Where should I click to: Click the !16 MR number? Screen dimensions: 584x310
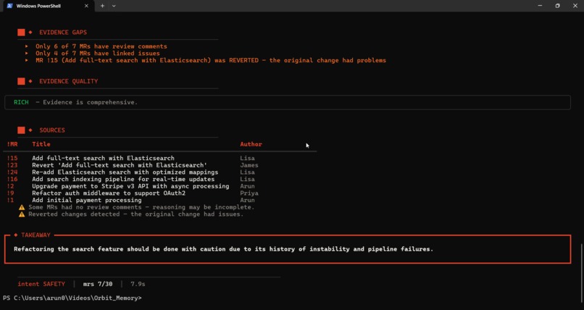pos(12,180)
